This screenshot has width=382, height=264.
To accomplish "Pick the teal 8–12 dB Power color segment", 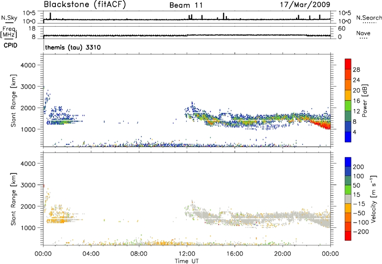I will [348, 116].
